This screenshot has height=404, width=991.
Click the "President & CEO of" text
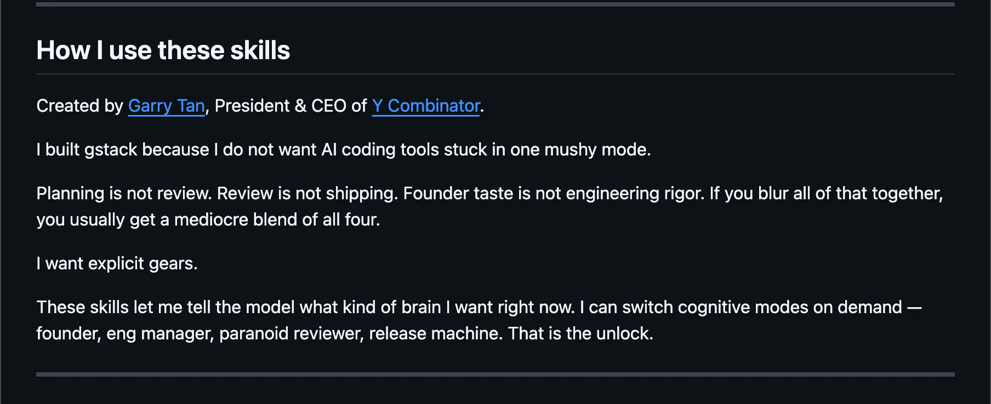291,106
